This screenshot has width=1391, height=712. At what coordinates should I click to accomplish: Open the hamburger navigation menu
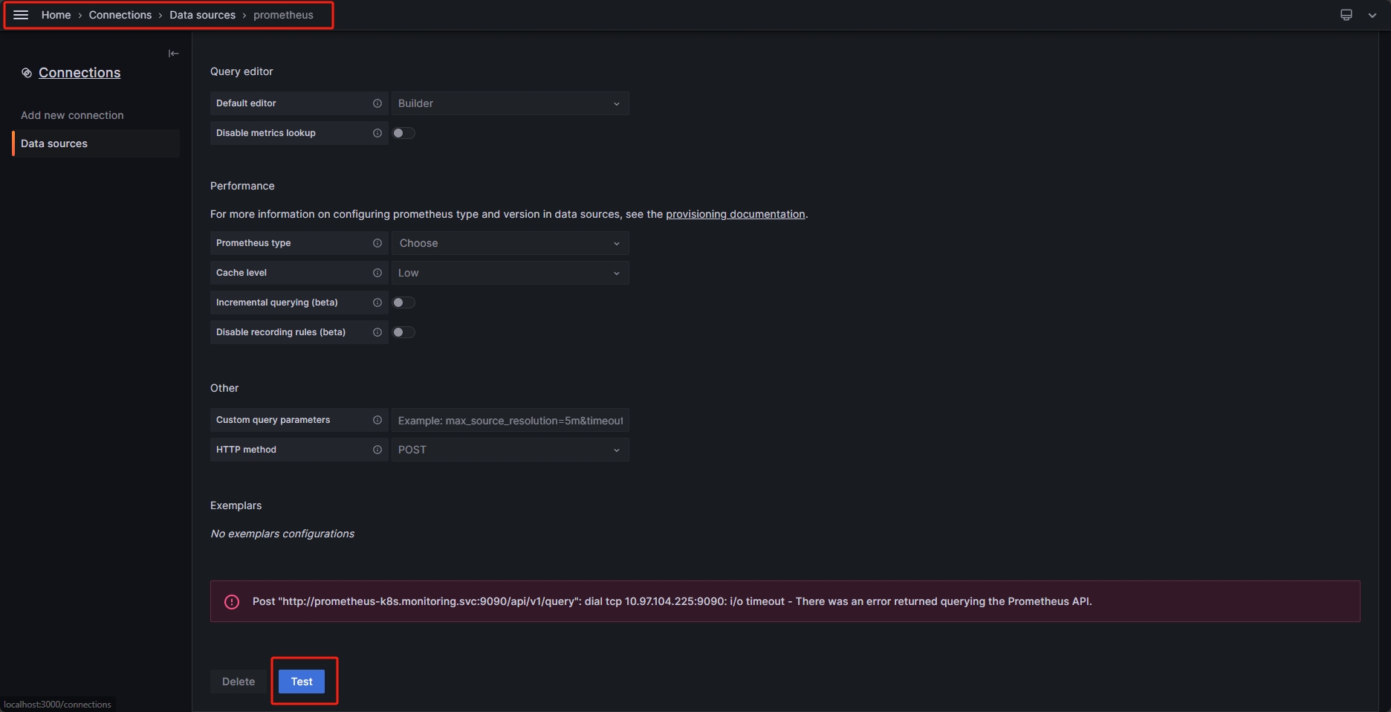[21, 15]
